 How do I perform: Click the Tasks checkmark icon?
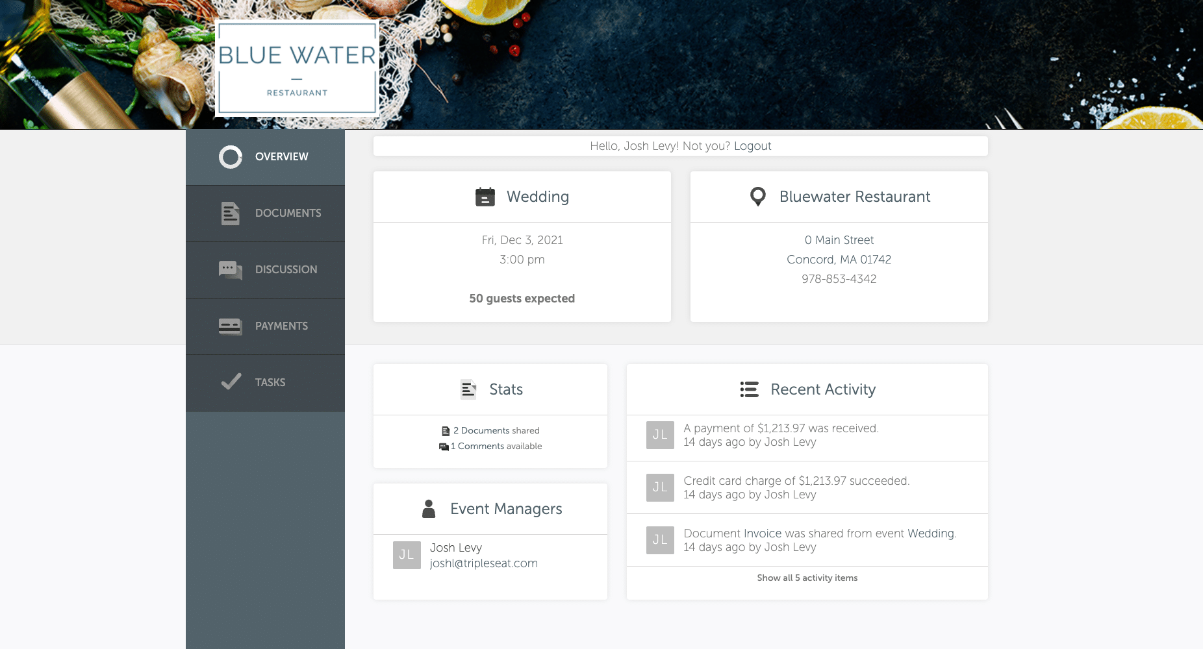(231, 382)
